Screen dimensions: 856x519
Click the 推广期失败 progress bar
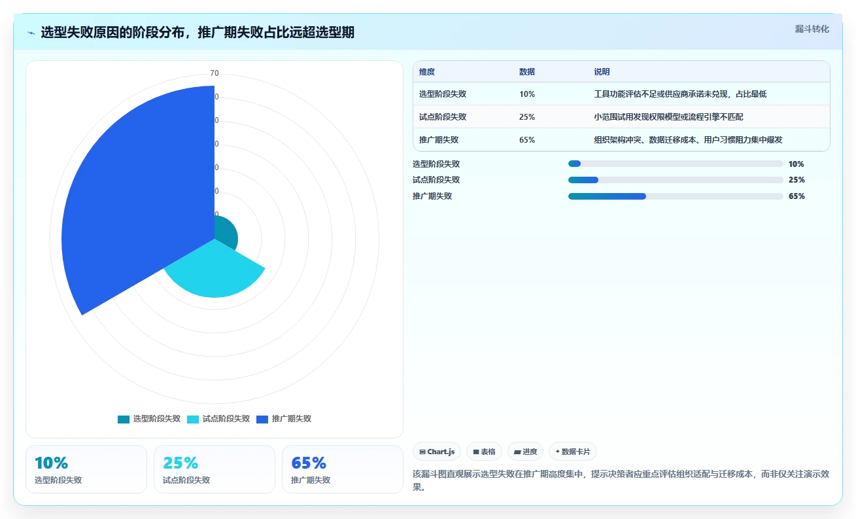[676, 196]
